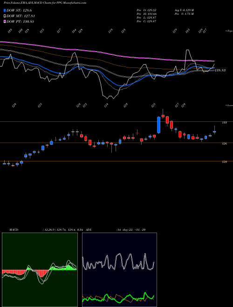Click the 'MACD:' panel label

click(x=14, y=230)
